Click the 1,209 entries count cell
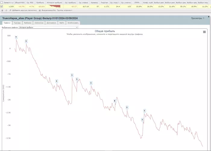 (9, 6)
